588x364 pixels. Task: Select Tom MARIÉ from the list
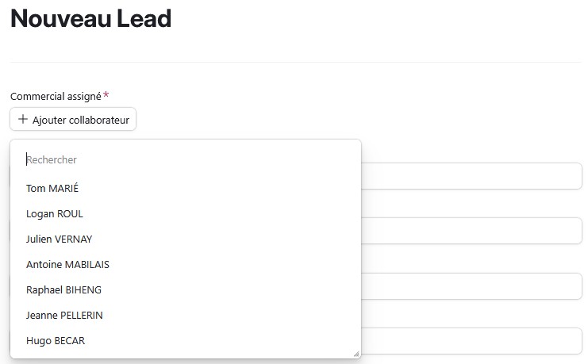pos(52,189)
